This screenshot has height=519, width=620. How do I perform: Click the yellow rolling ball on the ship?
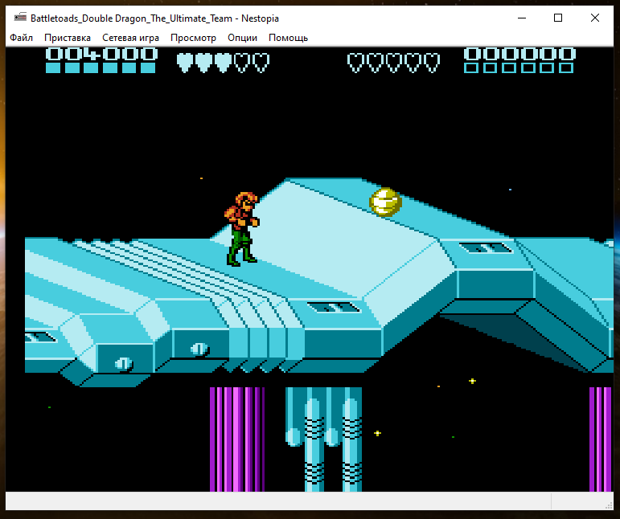385,202
